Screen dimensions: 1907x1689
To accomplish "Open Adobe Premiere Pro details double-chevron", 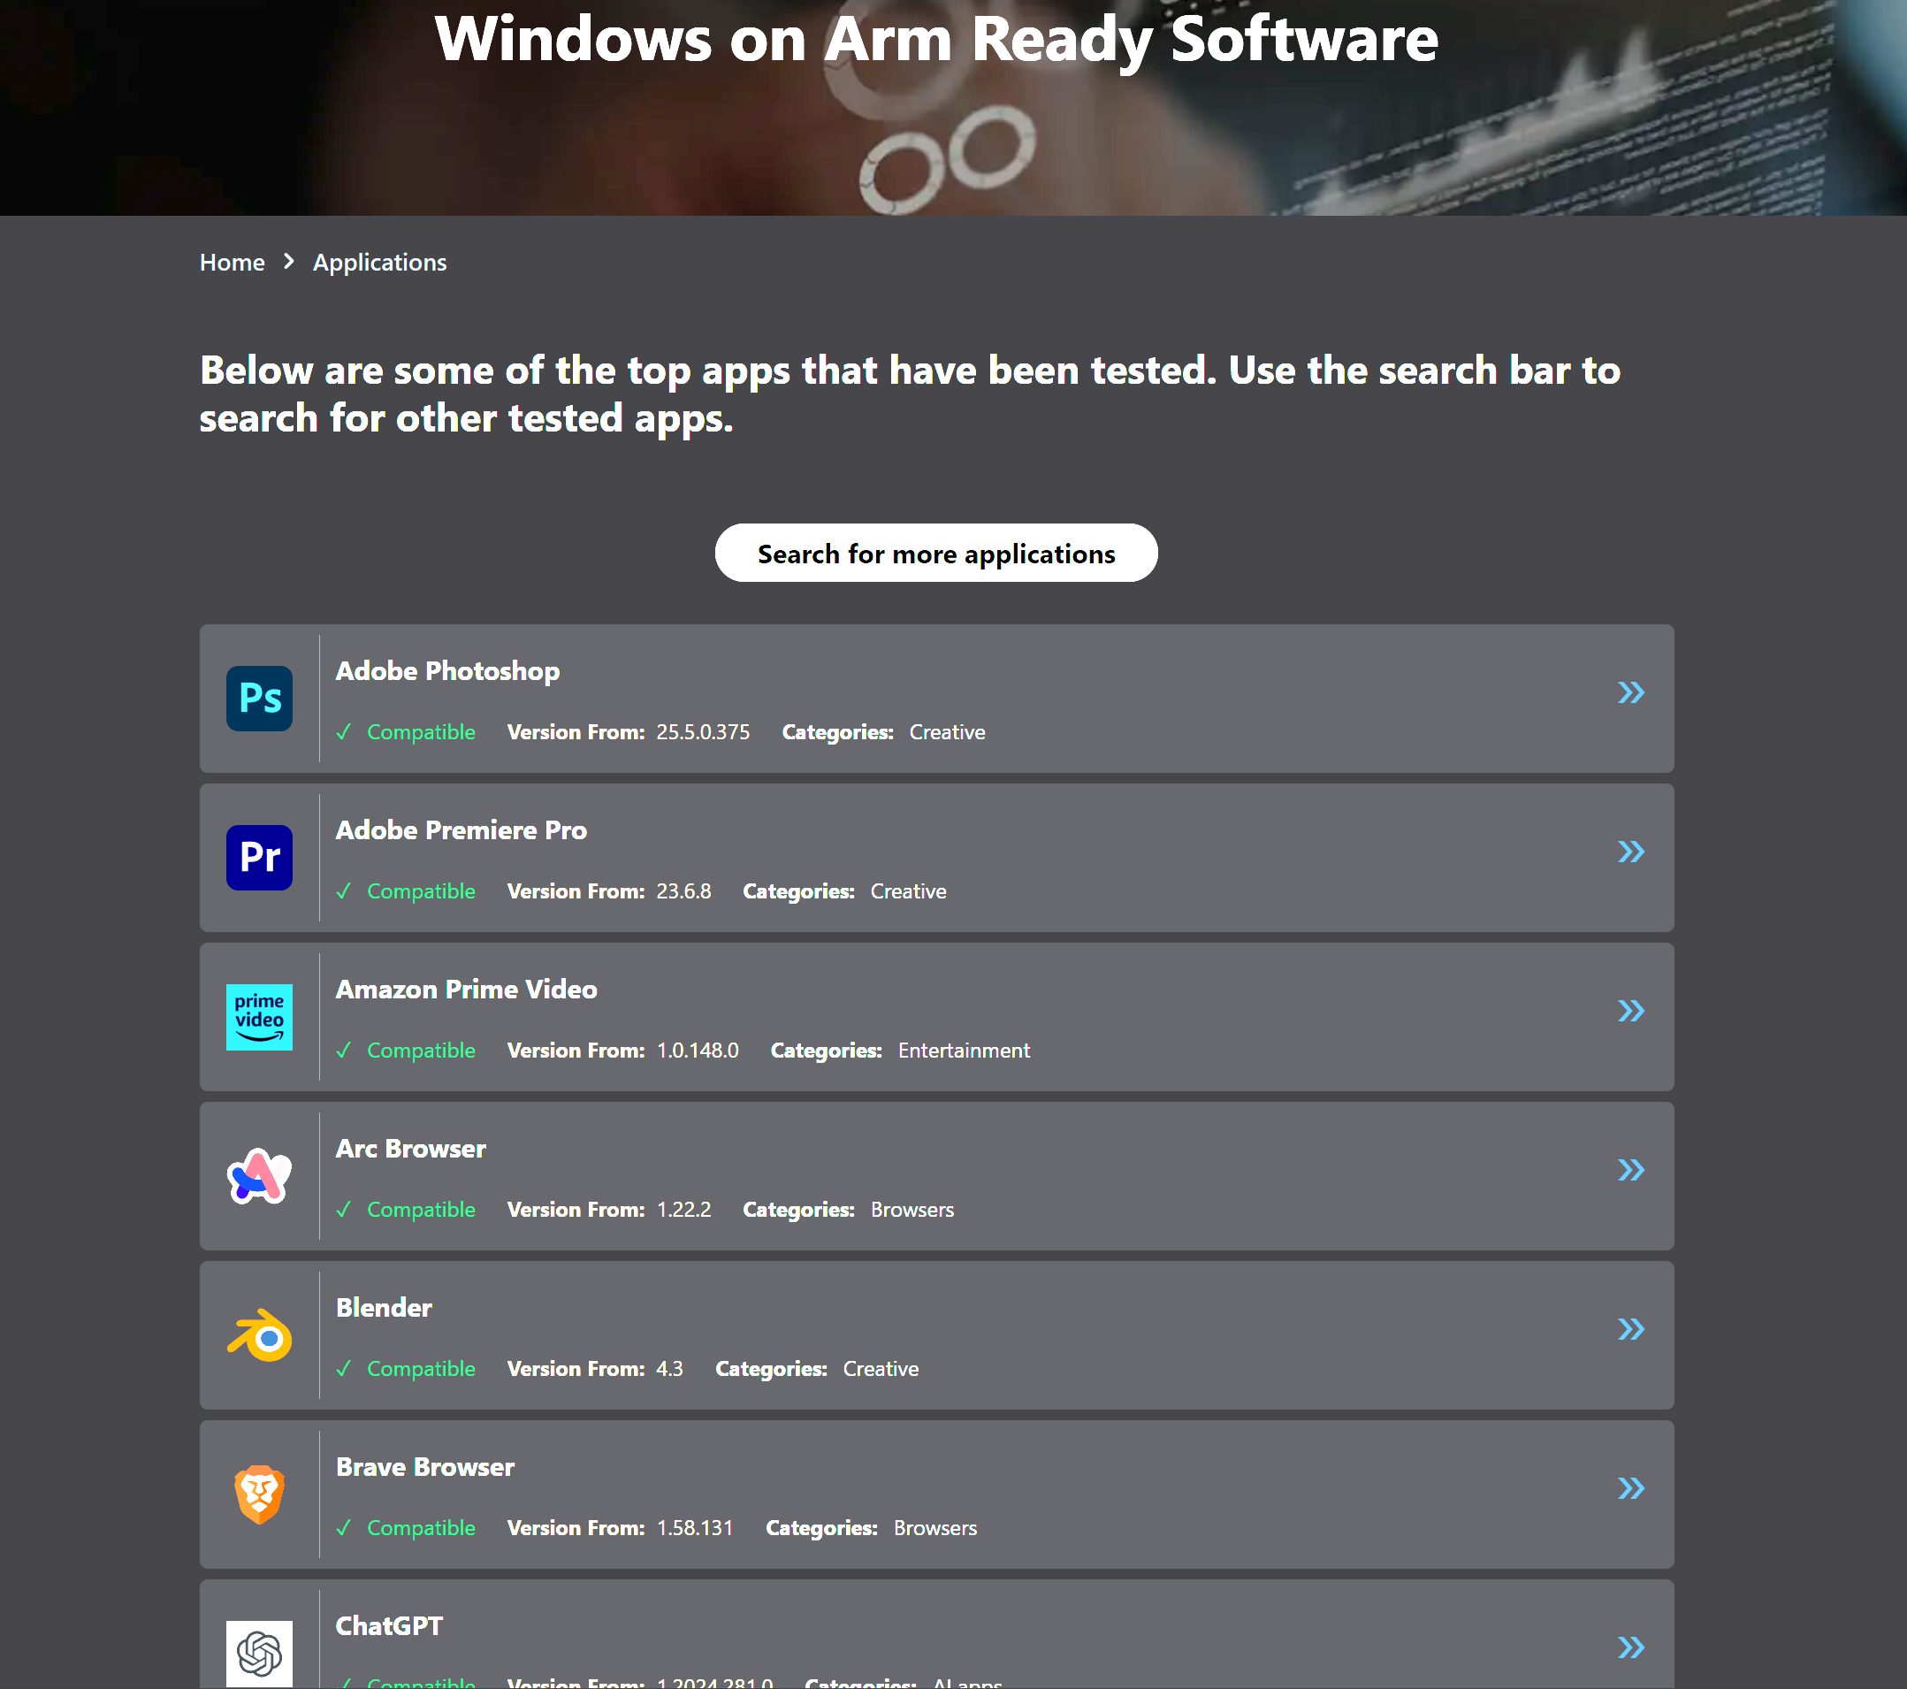I will tap(1631, 852).
